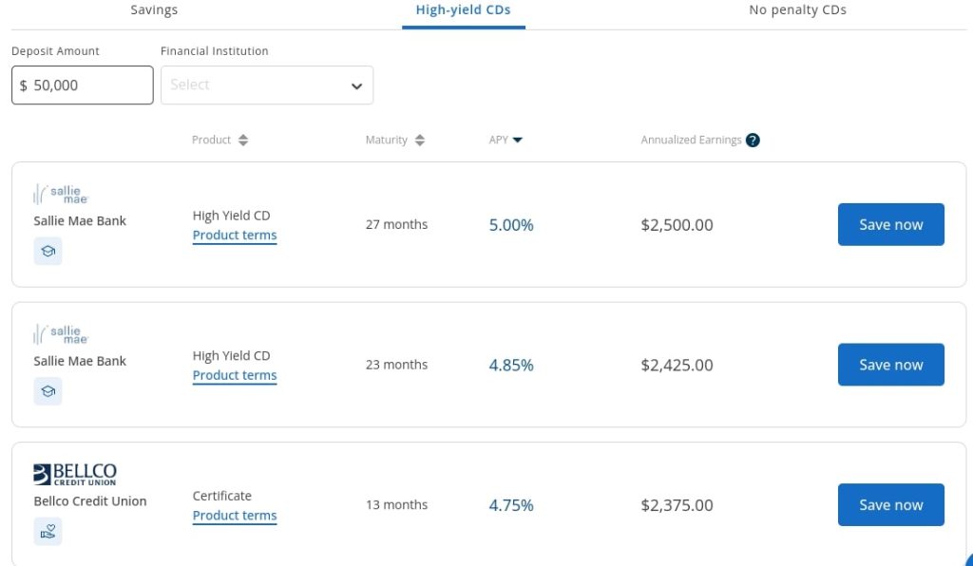Click the Bellco Credit Union logo
Viewport: 973px width, 566px height.
pos(75,474)
